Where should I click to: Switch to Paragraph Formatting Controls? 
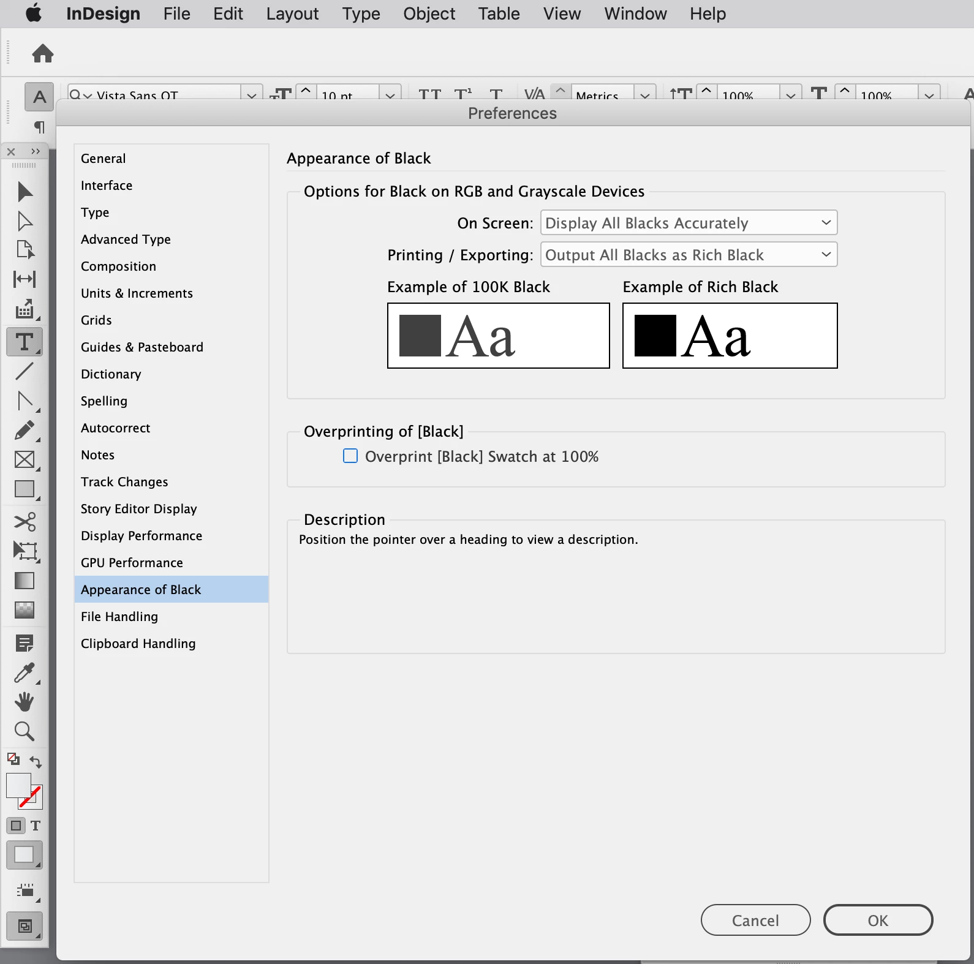click(39, 127)
